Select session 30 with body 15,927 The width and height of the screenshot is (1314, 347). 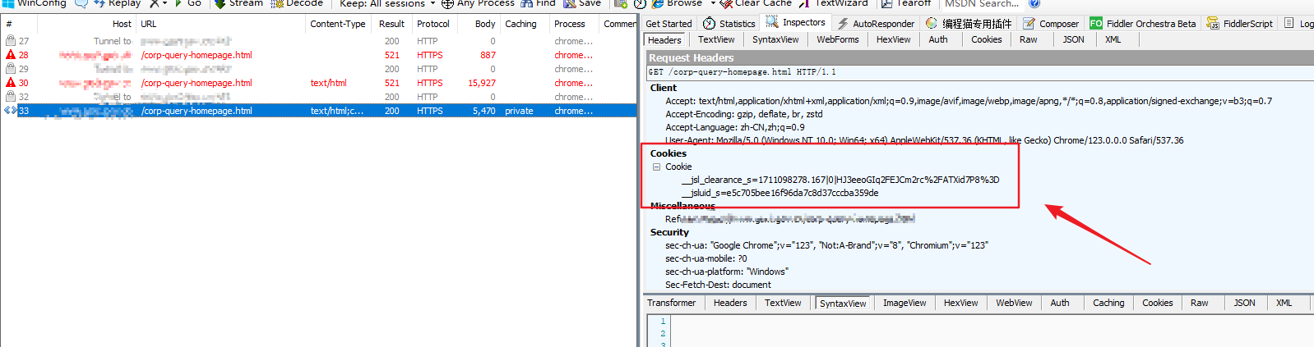point(318,83)
